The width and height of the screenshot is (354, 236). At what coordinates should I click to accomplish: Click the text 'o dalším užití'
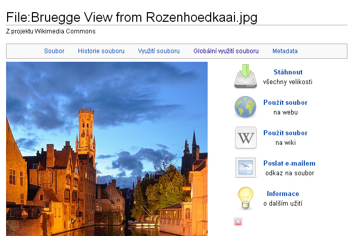pyautogui.click(x=283, y=204)
